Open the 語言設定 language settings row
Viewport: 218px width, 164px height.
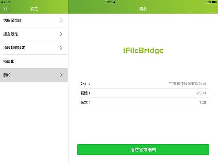coord(34,34)
